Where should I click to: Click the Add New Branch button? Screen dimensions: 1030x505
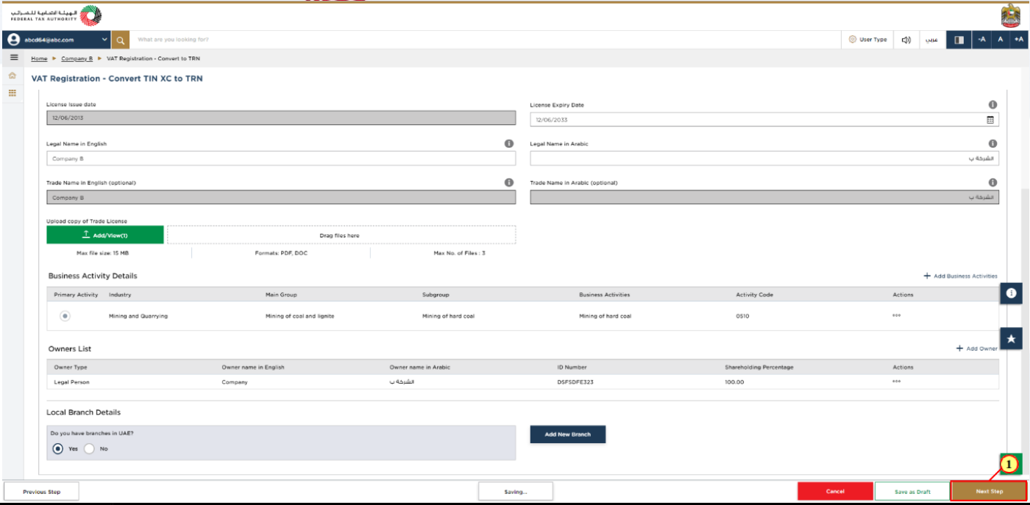tap(567, 434)
